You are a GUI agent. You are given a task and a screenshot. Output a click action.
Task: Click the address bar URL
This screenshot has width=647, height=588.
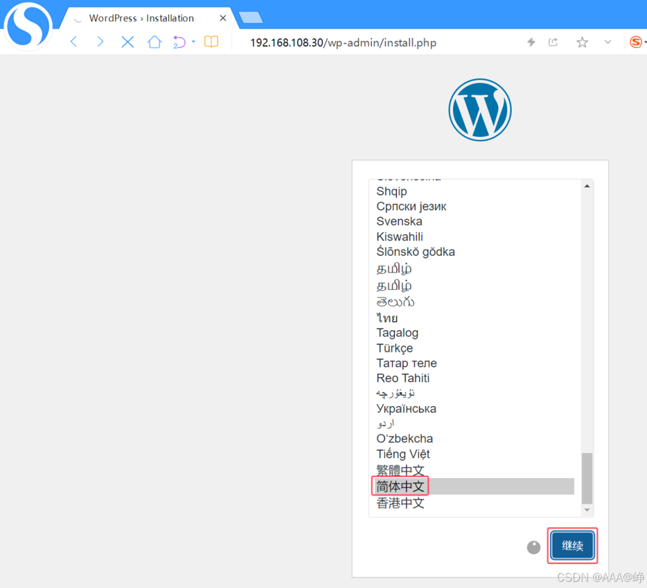click(x=343, y=42)
